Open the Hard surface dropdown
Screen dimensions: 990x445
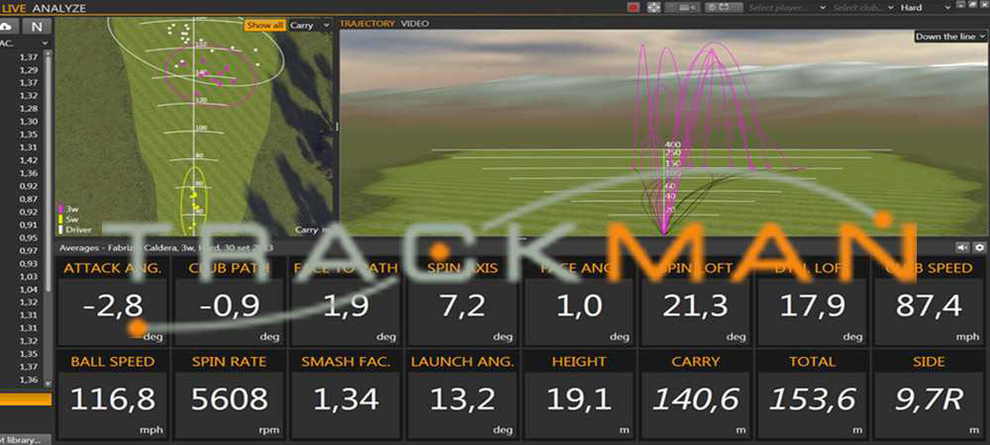click(x=926, y=8)
